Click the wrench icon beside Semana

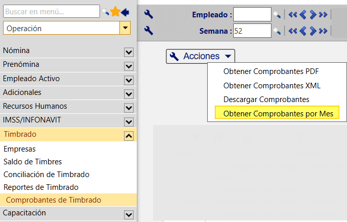click(x=148, y=31)
